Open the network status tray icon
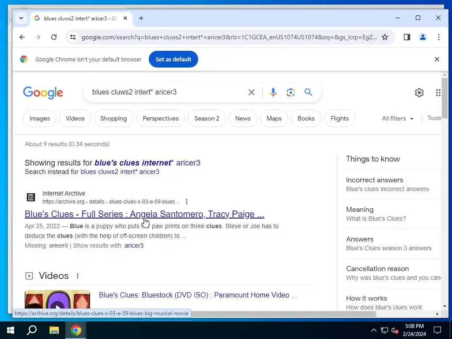This screenshot has width=452, height=339. [384, 330]
